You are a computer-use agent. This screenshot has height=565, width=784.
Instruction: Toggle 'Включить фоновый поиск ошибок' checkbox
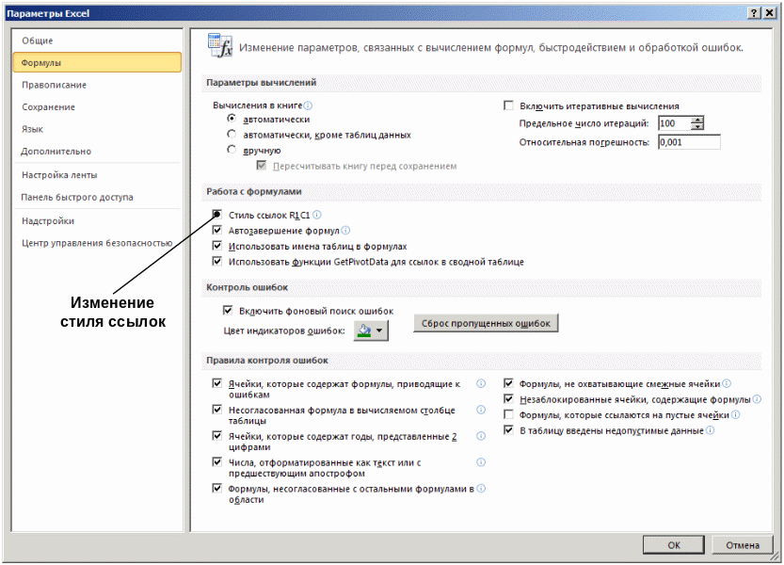point(228,310)
